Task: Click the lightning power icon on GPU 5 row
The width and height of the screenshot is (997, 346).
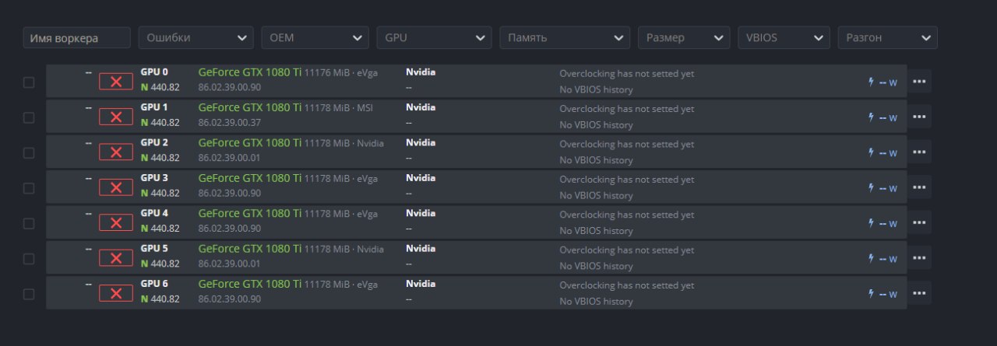Action: point(872,258)
